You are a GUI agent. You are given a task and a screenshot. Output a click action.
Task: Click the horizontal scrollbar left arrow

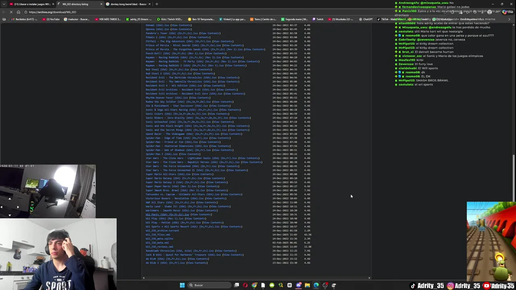pyautogui.click(x=143, y=278)
